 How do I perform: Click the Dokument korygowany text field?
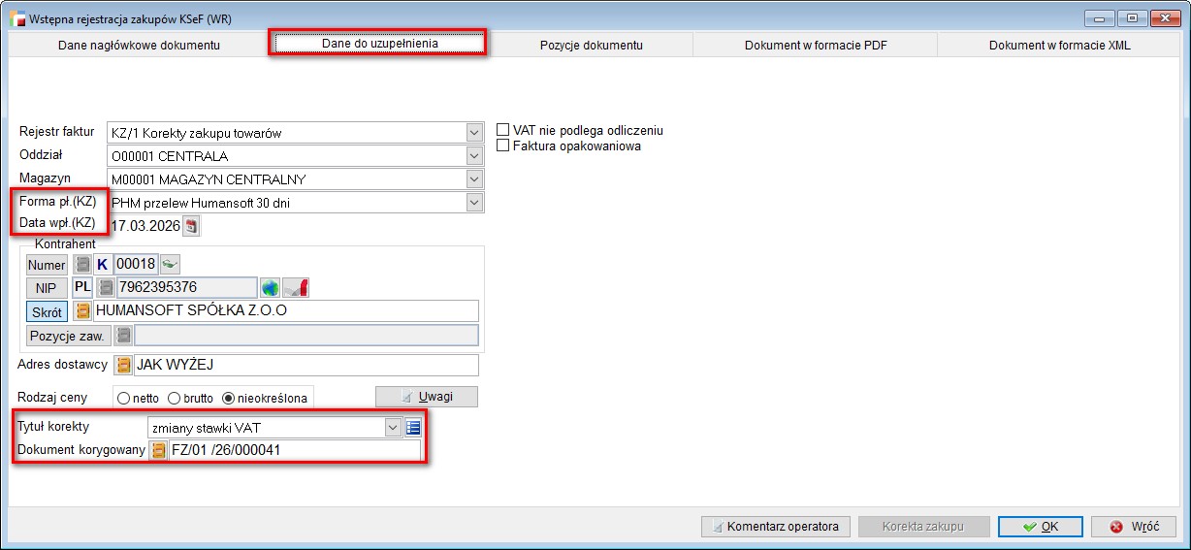pos(294,450)
